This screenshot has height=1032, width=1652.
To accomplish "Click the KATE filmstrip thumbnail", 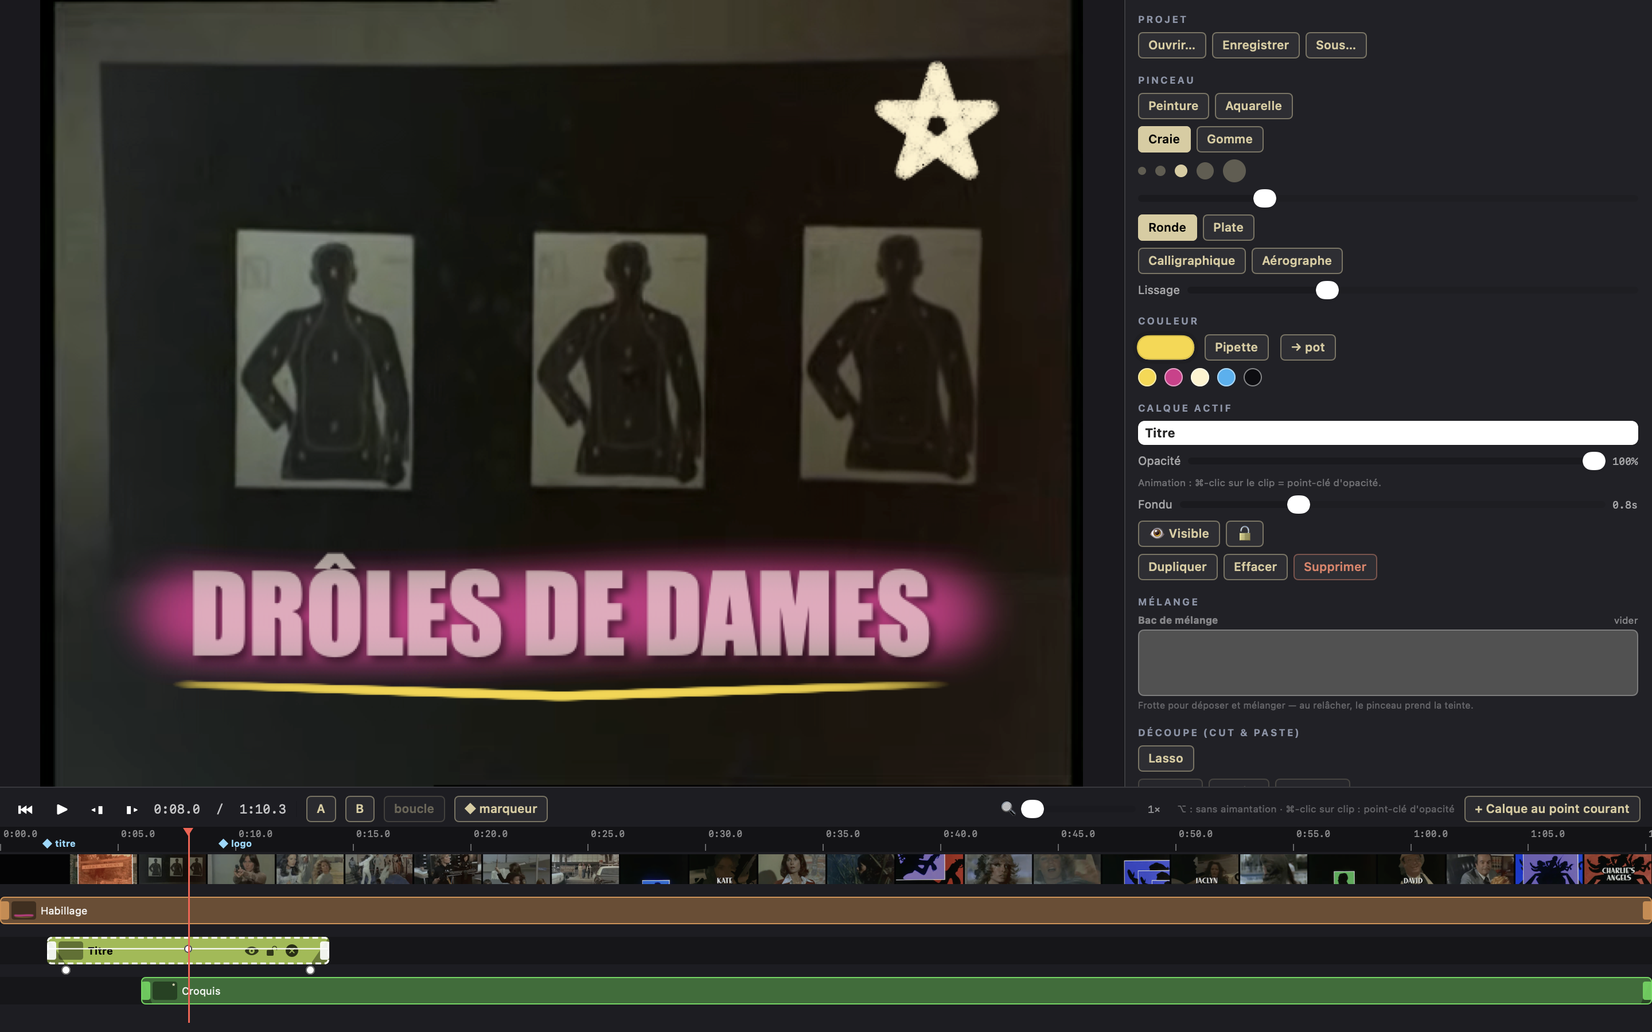I will click(x=723, y=869).
